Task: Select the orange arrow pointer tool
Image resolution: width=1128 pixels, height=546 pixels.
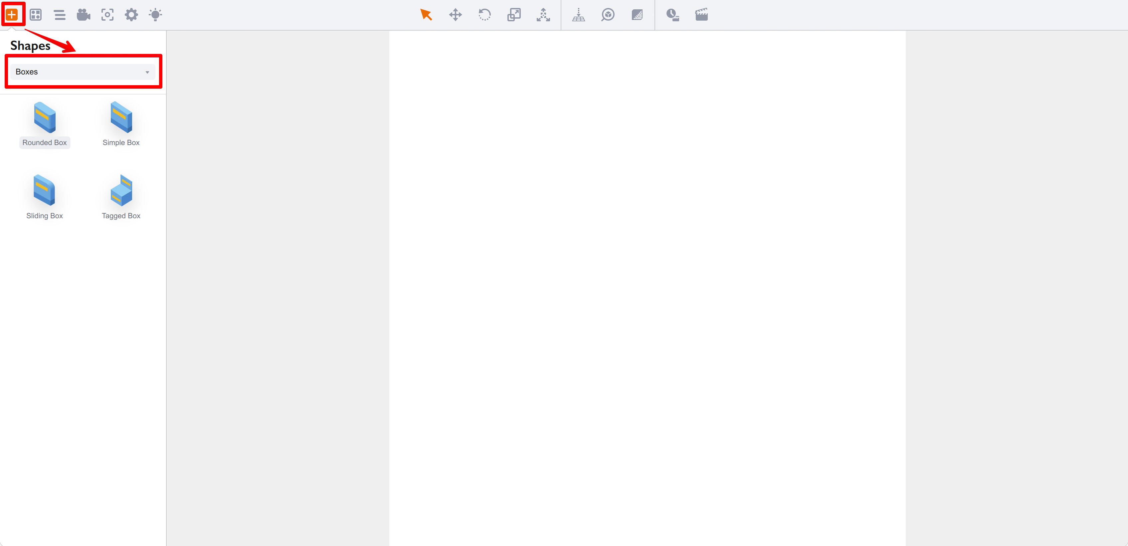Action: point(426,15)
